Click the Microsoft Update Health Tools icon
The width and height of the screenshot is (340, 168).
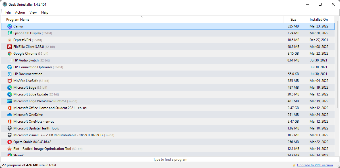coord(10,128)
